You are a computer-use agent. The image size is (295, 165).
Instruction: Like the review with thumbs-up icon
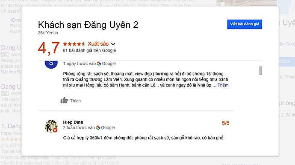64,101
